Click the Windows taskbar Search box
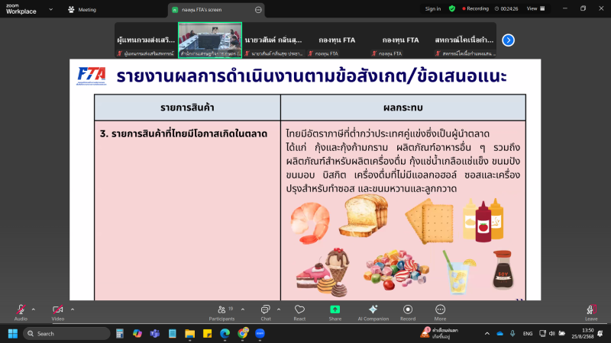The image size is (611, 343). coord(67,334)
